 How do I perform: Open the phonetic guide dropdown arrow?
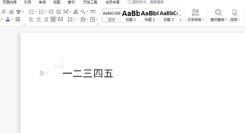(23, 12)
